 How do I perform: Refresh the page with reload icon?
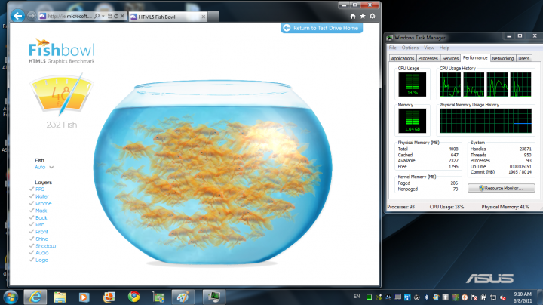click(116, 16)
